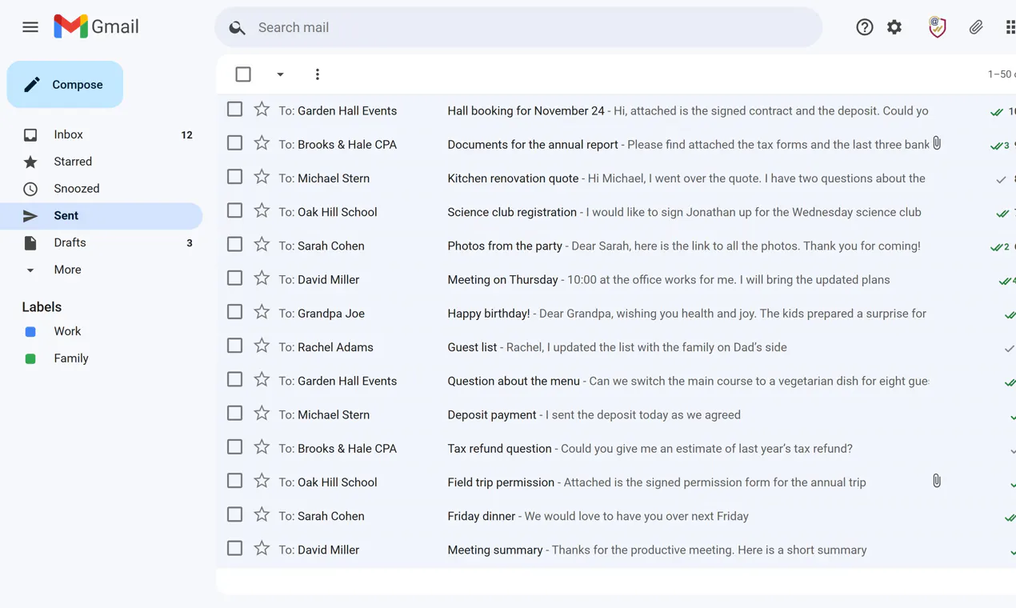This screenshot has height=608, width=1016.
Task: Star the Hall booking for November 24 email
Action: (262, 110)
